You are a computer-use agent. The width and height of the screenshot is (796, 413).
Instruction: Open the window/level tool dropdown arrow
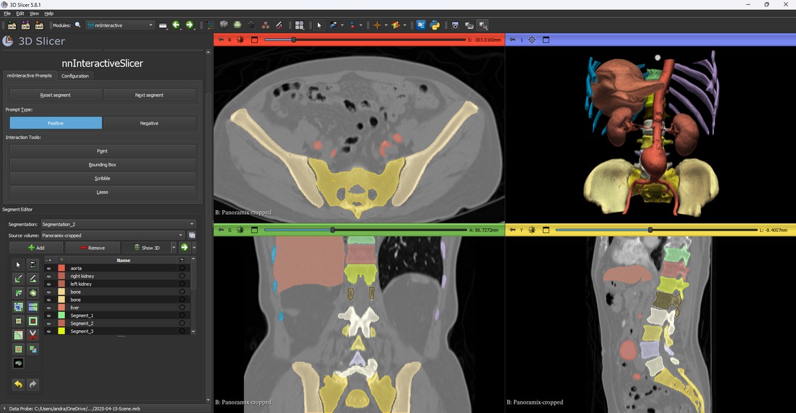point(342,26)
